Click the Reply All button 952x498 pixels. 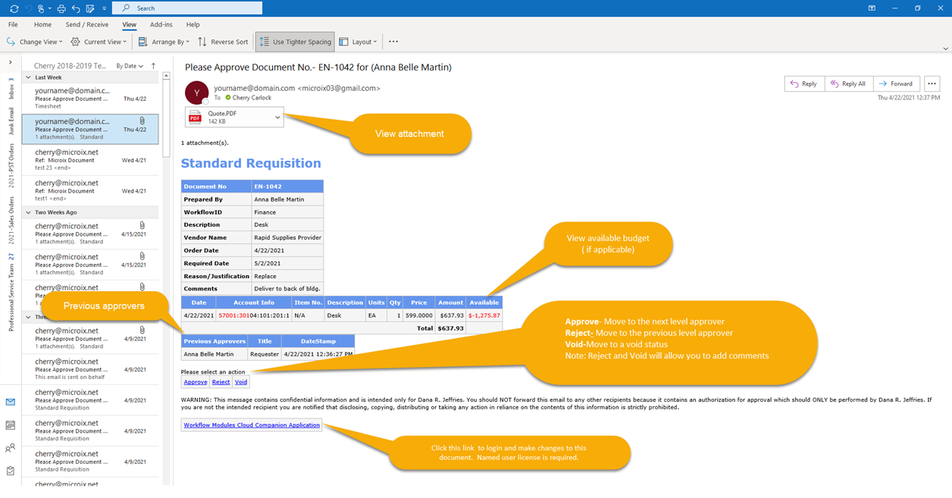(847, 83)
